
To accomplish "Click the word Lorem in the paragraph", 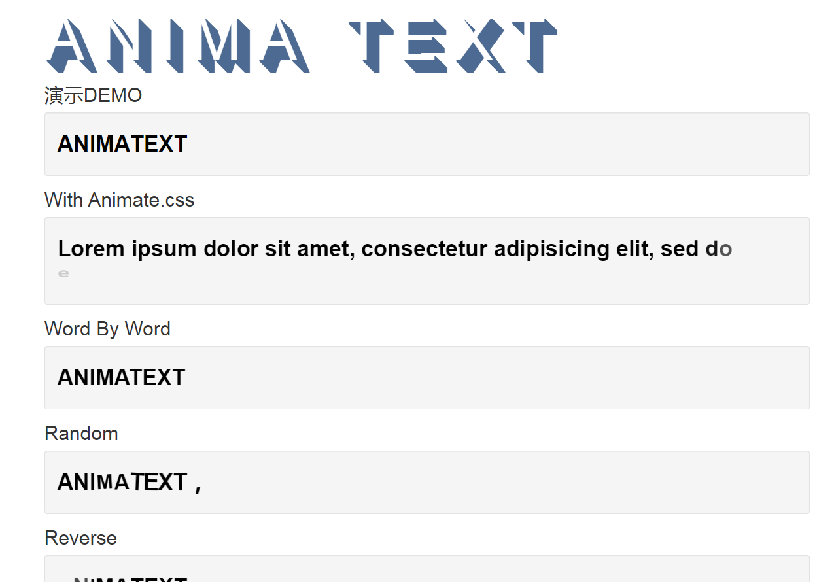I will [x=91, y=249].
